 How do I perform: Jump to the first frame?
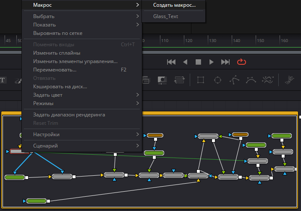[x=171, y=62]
